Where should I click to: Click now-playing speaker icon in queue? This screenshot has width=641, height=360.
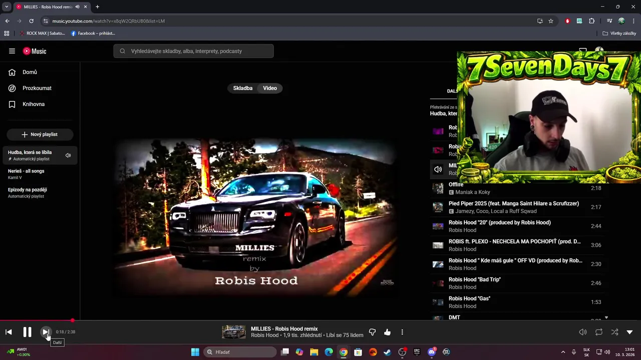438,169
